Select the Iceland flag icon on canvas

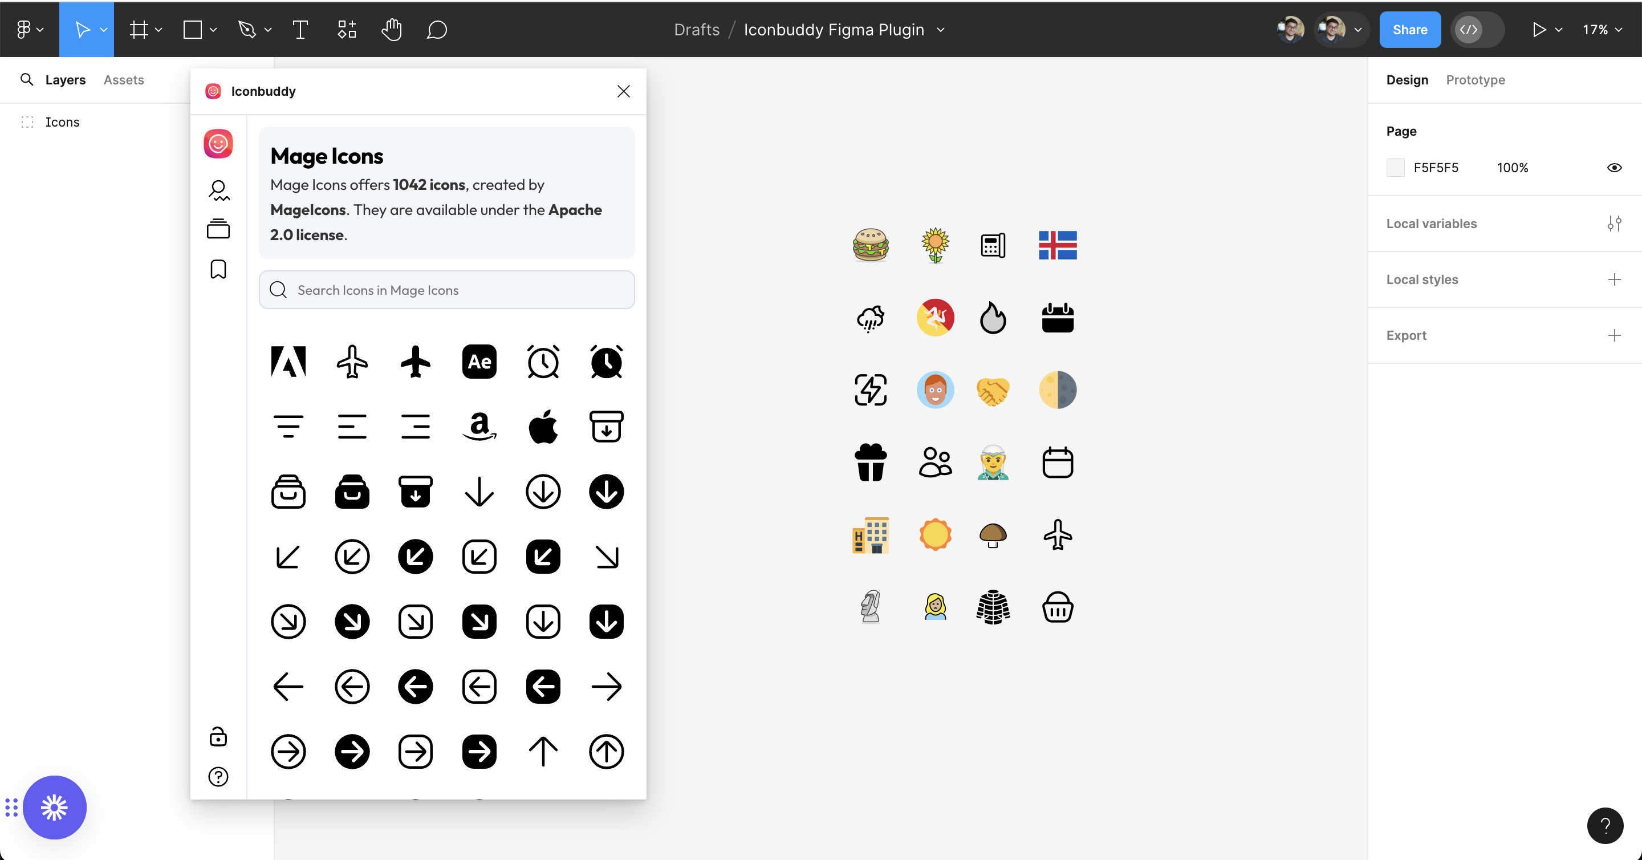click(x=1058, y=245)
